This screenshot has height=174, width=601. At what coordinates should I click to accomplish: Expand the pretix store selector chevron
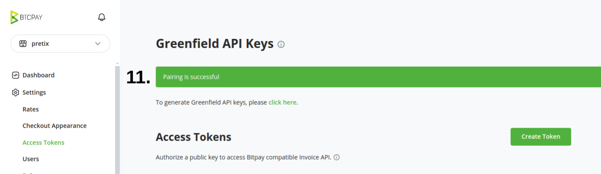click(98, 44)
